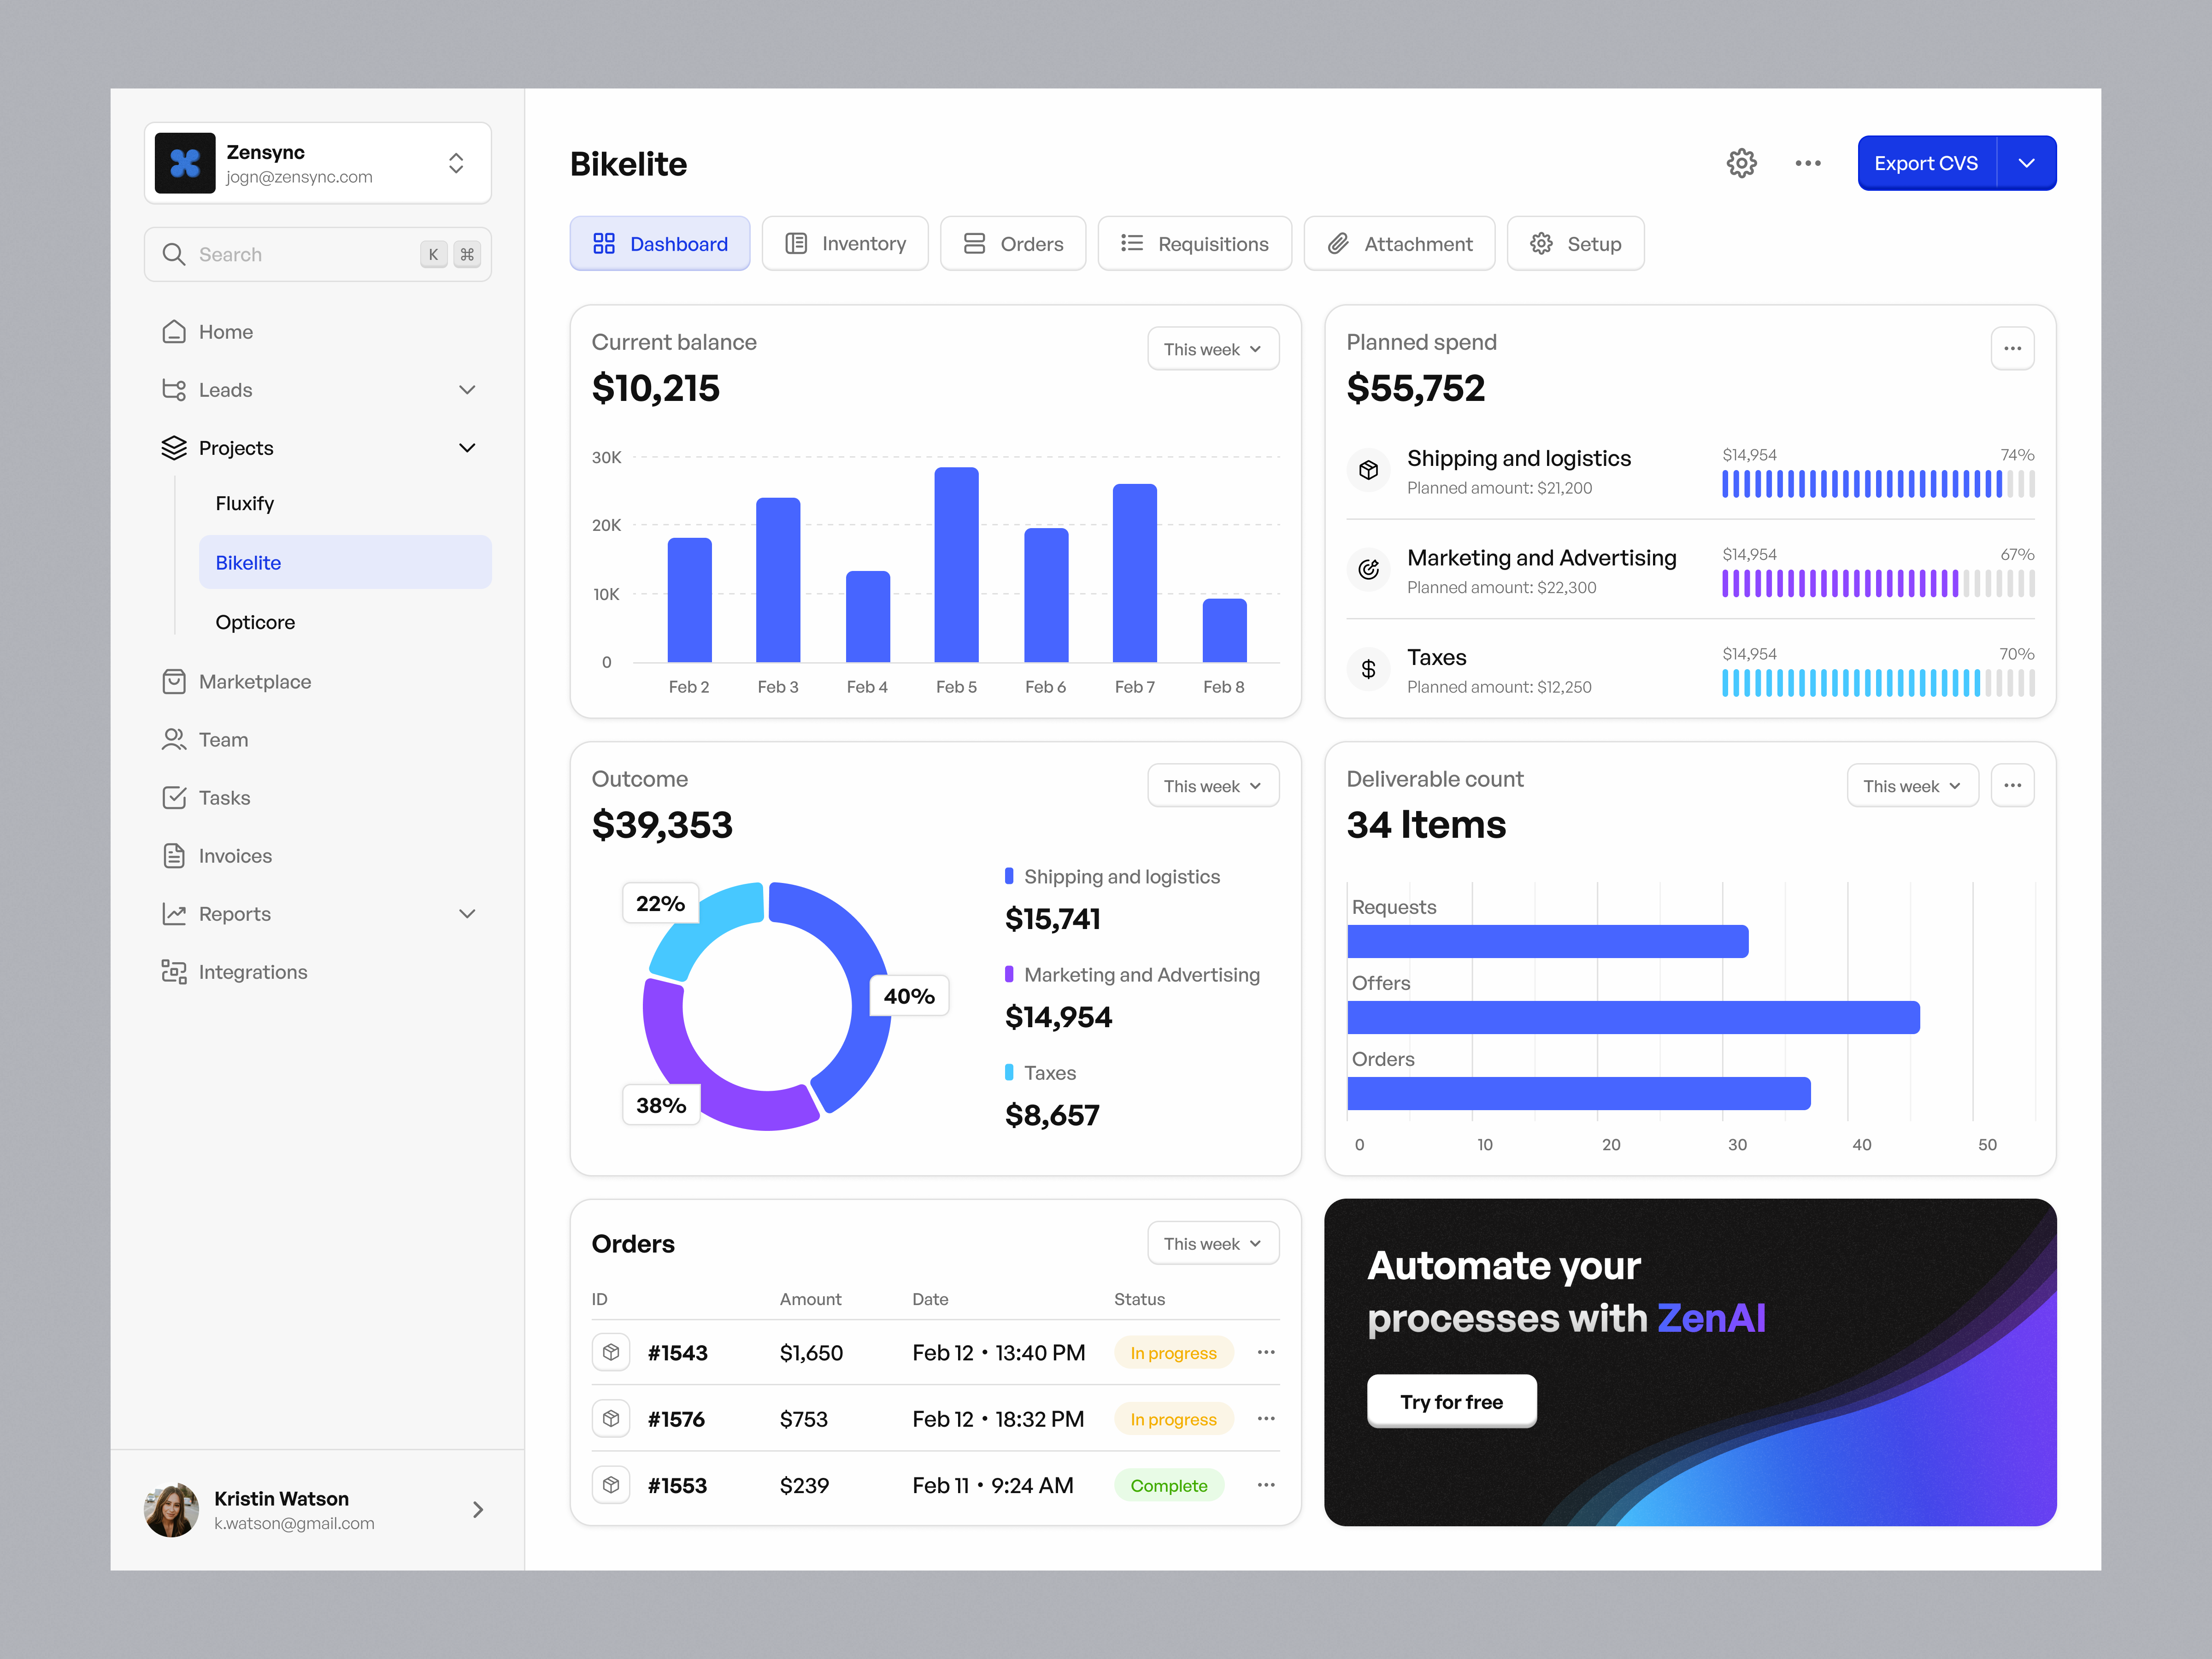Collapse the Projects section in sidebar
The width and height of the screenshot is (2212, 1659).
467,447
